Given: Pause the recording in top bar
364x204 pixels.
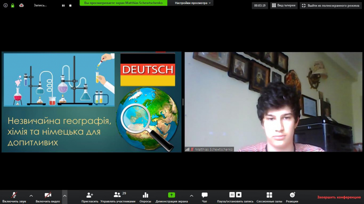Looking at the screenshot, I should coord(63,6).
